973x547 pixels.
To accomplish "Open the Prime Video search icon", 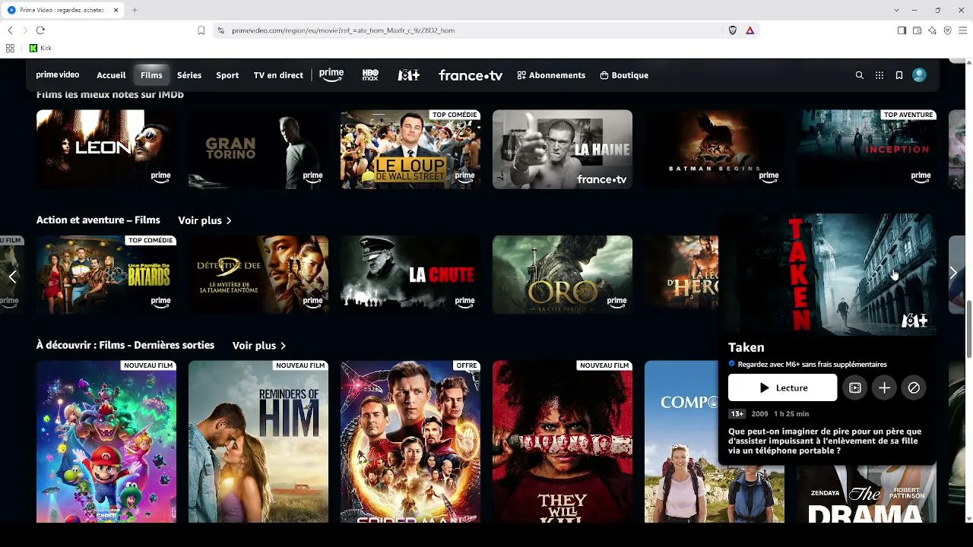I will 860,75.
